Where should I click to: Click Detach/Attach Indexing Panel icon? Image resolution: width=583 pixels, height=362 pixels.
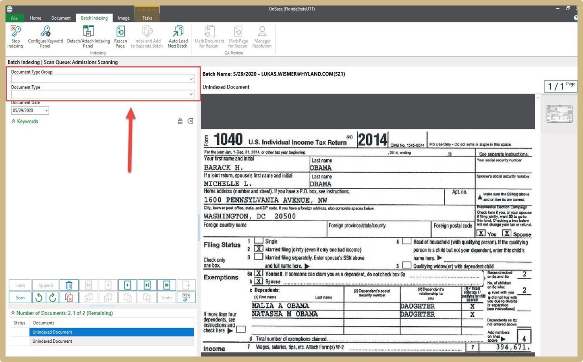pos(89,37)
